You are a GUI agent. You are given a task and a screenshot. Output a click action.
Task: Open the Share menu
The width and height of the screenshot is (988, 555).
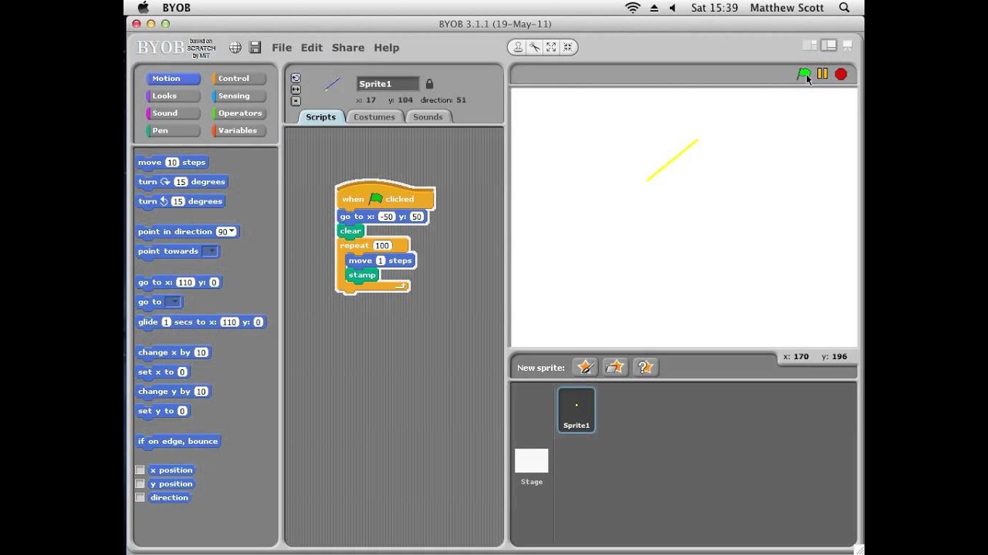348,48
